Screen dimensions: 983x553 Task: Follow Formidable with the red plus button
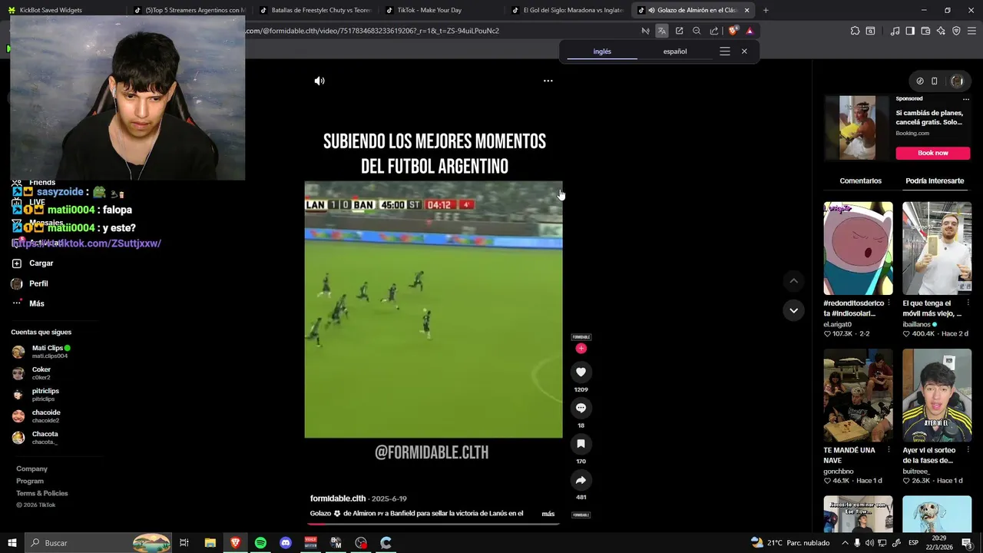pyautogui.click(x=581, y=349)
